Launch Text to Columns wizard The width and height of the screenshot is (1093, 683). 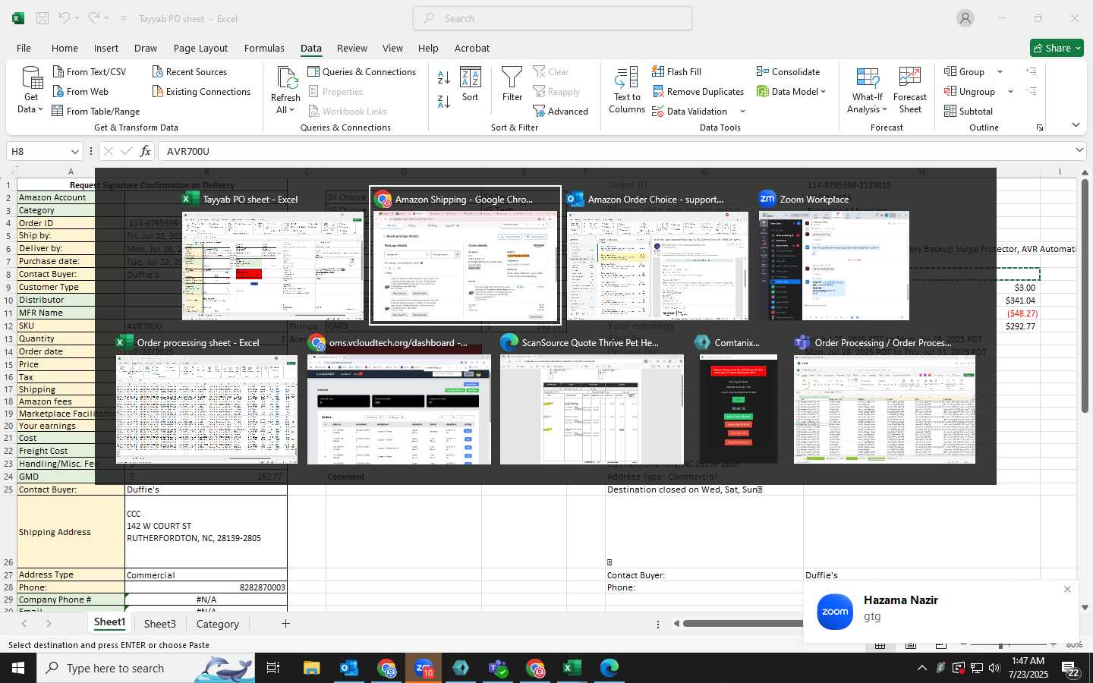[x=627, y=90]
